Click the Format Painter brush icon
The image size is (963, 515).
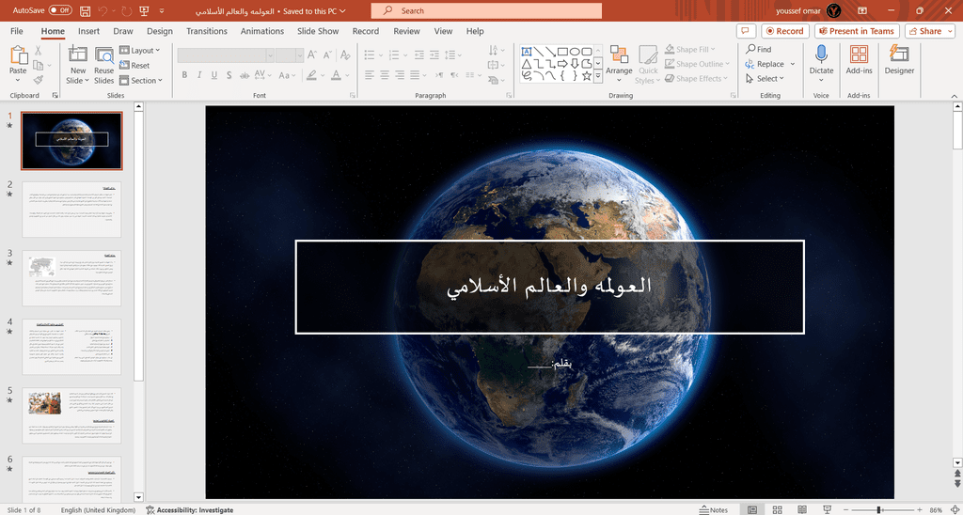click(x=38, y=80)
